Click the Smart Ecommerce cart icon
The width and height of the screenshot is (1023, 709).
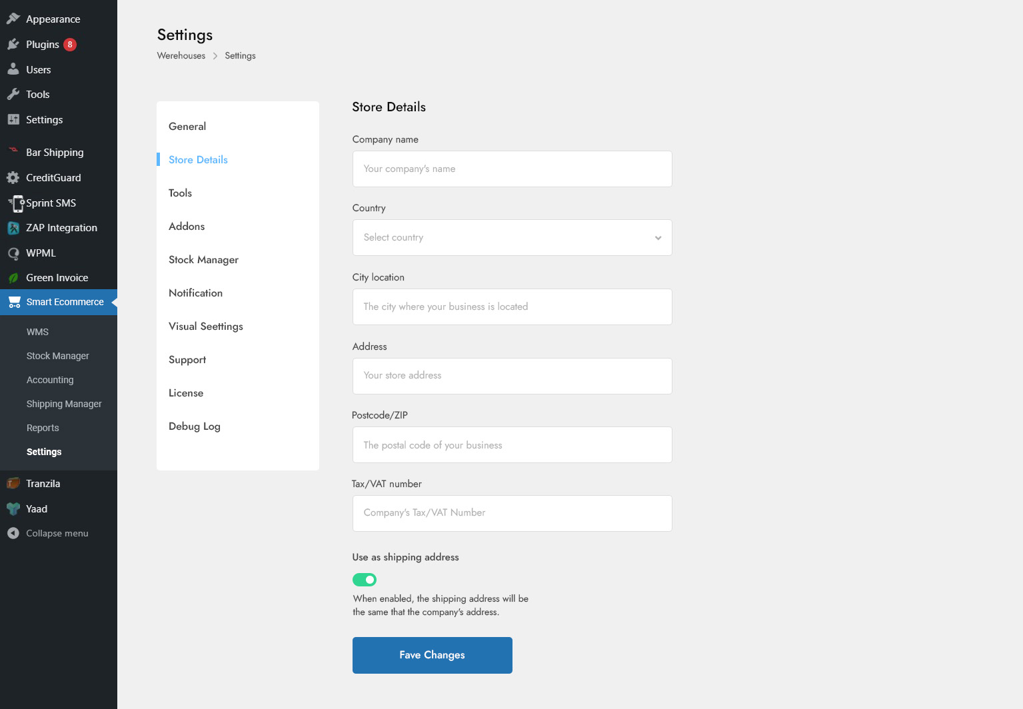coord(14,303)
